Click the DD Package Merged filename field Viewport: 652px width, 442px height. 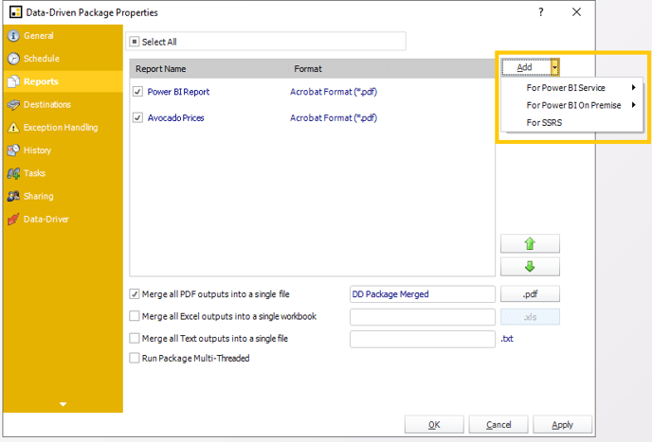[423, 294]
